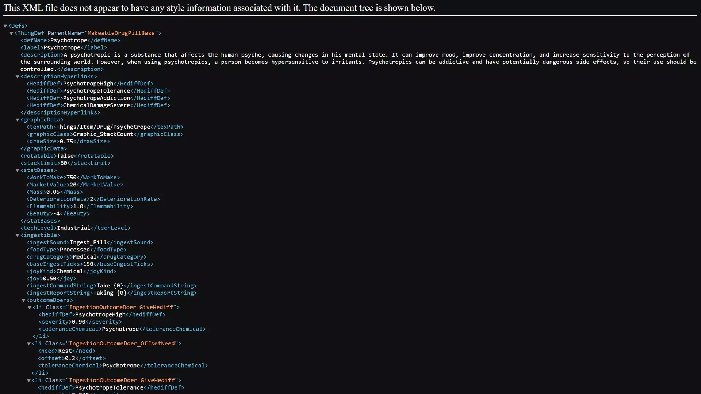The width and height of the screenshot is (701, 394).
Task: Collapse the ingestible element
Action: pyautogui.click(x=17, y=235)
